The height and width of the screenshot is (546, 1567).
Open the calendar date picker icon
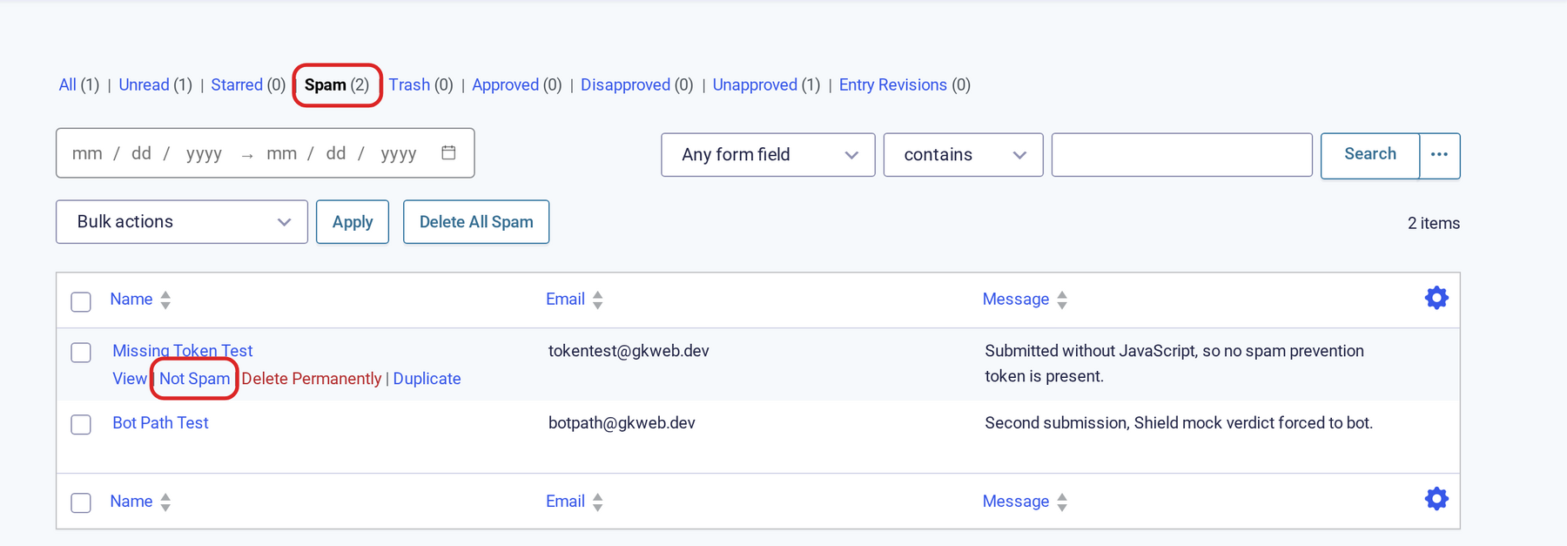(x=448, y=152)
